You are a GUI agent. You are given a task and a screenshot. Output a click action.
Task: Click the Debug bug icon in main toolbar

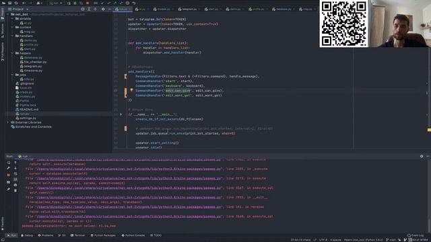coord(75,3)
